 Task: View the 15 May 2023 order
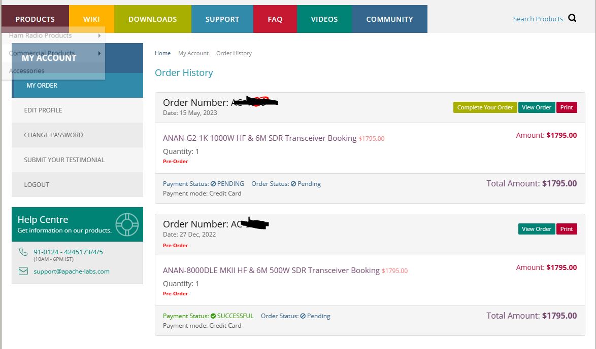536,107
